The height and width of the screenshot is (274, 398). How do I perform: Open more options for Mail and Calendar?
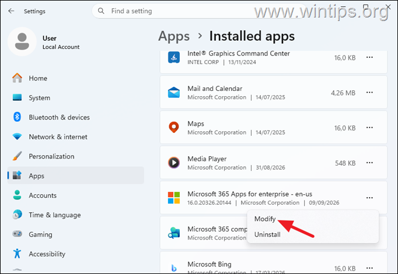point(369,93)
